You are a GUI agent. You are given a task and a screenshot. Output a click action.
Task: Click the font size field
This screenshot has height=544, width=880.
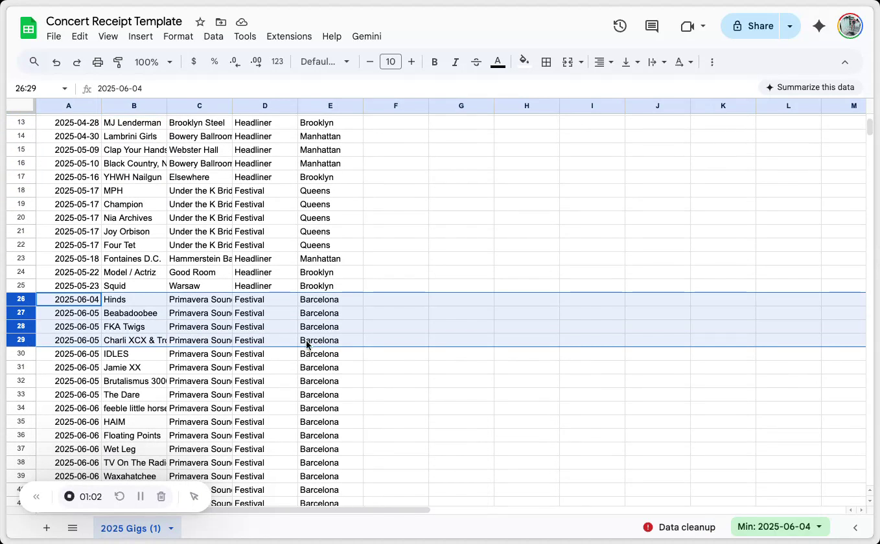click(390, 62)
